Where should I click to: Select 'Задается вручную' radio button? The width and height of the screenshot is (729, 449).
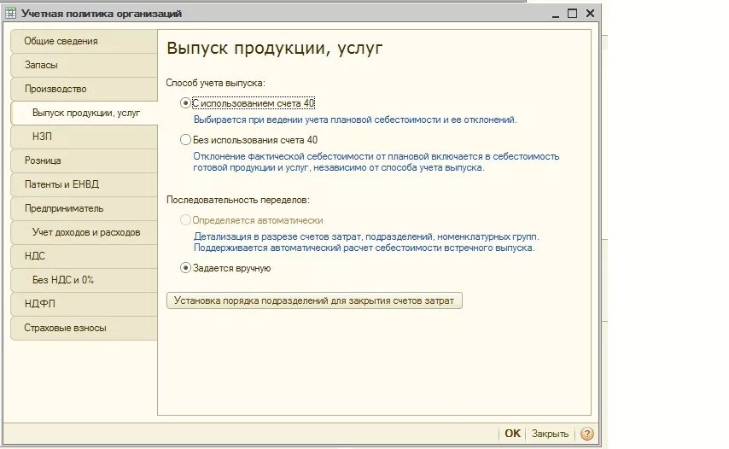click(x=185, y=268)
